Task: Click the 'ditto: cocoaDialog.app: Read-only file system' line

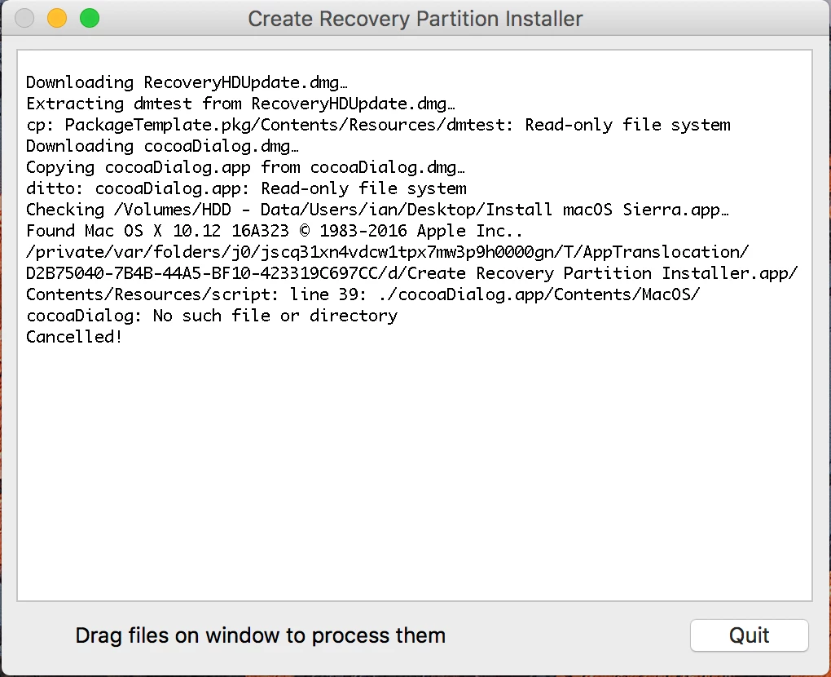Action: (x=246, y=188)
